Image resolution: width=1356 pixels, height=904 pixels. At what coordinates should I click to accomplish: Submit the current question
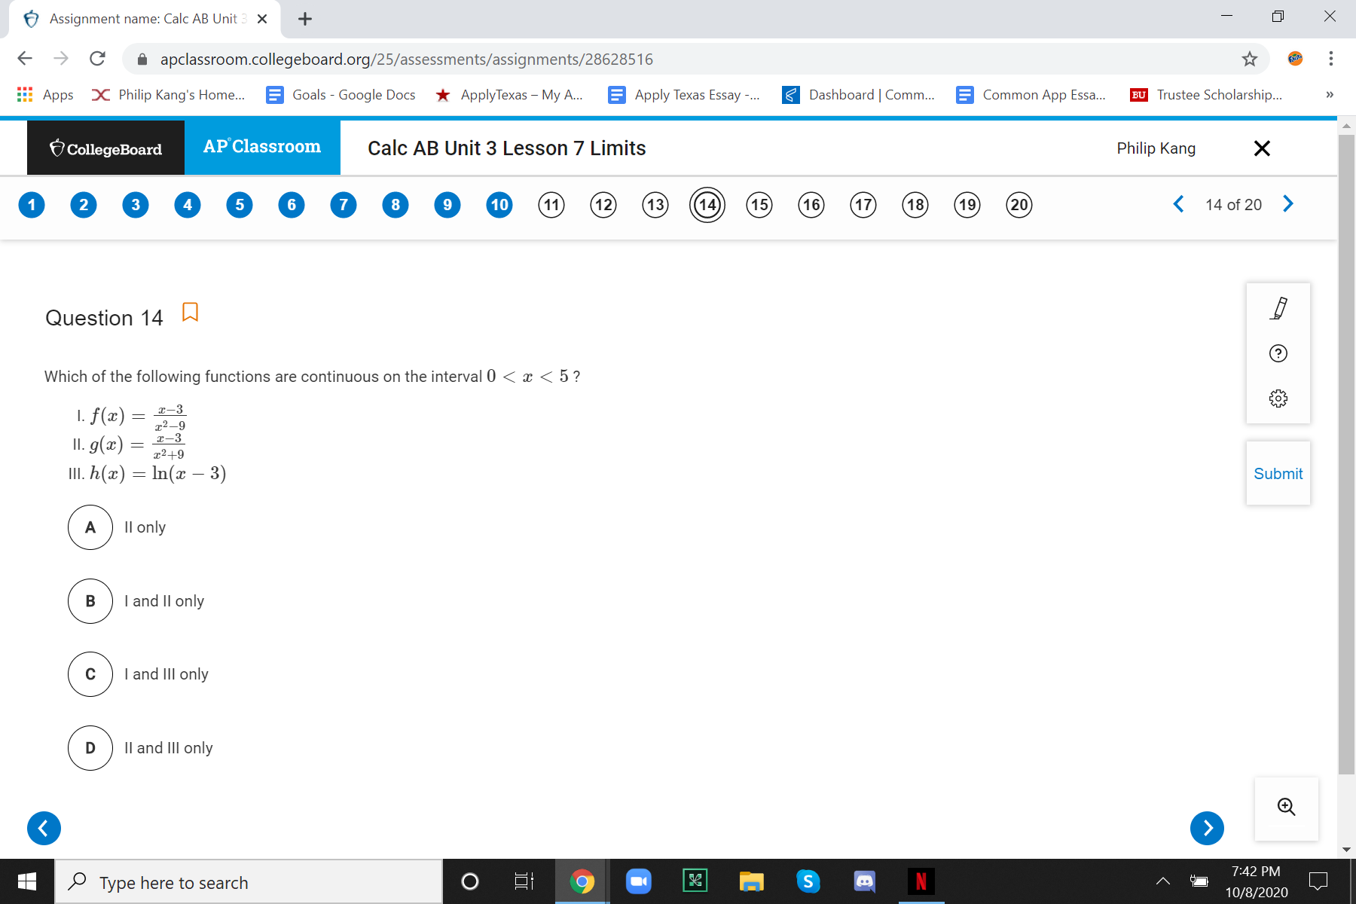pyautogui.click(x=1278, y=473)
